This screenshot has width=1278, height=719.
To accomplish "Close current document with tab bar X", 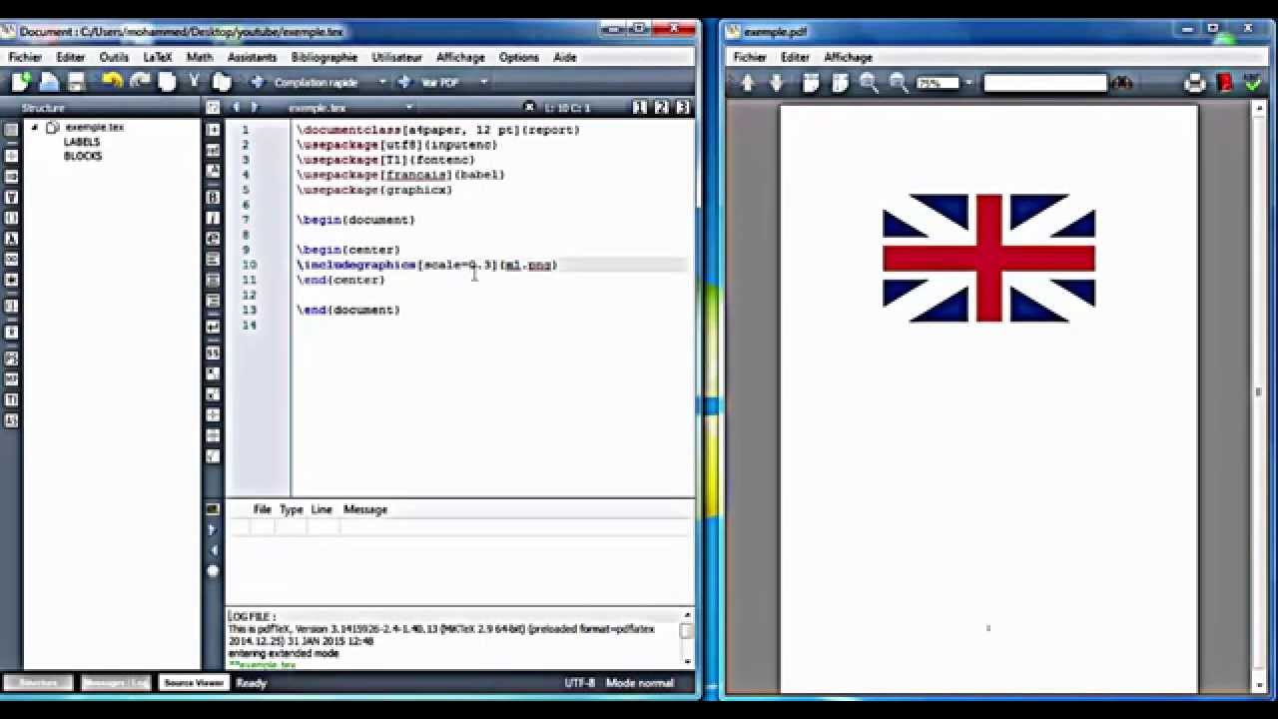I will (x=527, y=107).
